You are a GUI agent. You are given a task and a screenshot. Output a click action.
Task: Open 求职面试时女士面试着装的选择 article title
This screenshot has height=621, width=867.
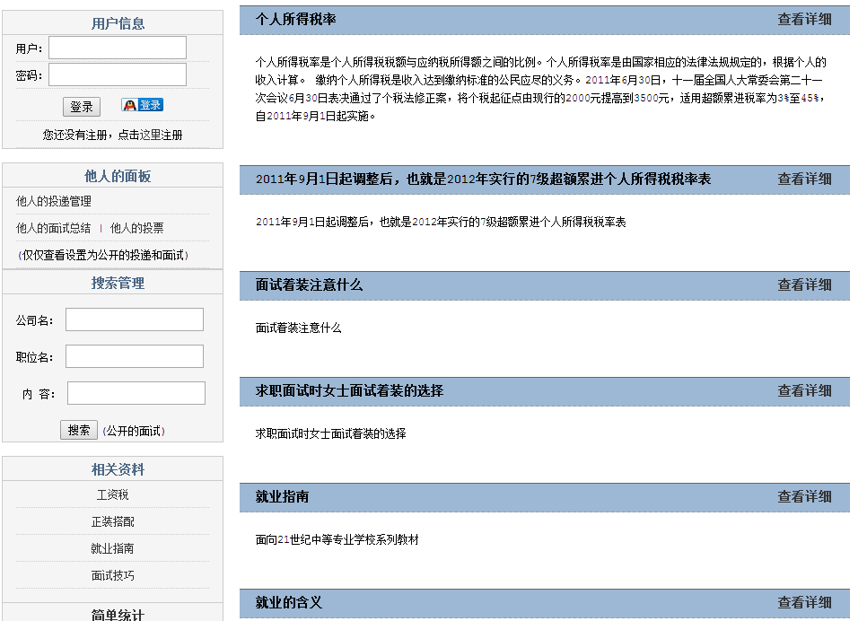pyautogui.click(x=349, y=391)
